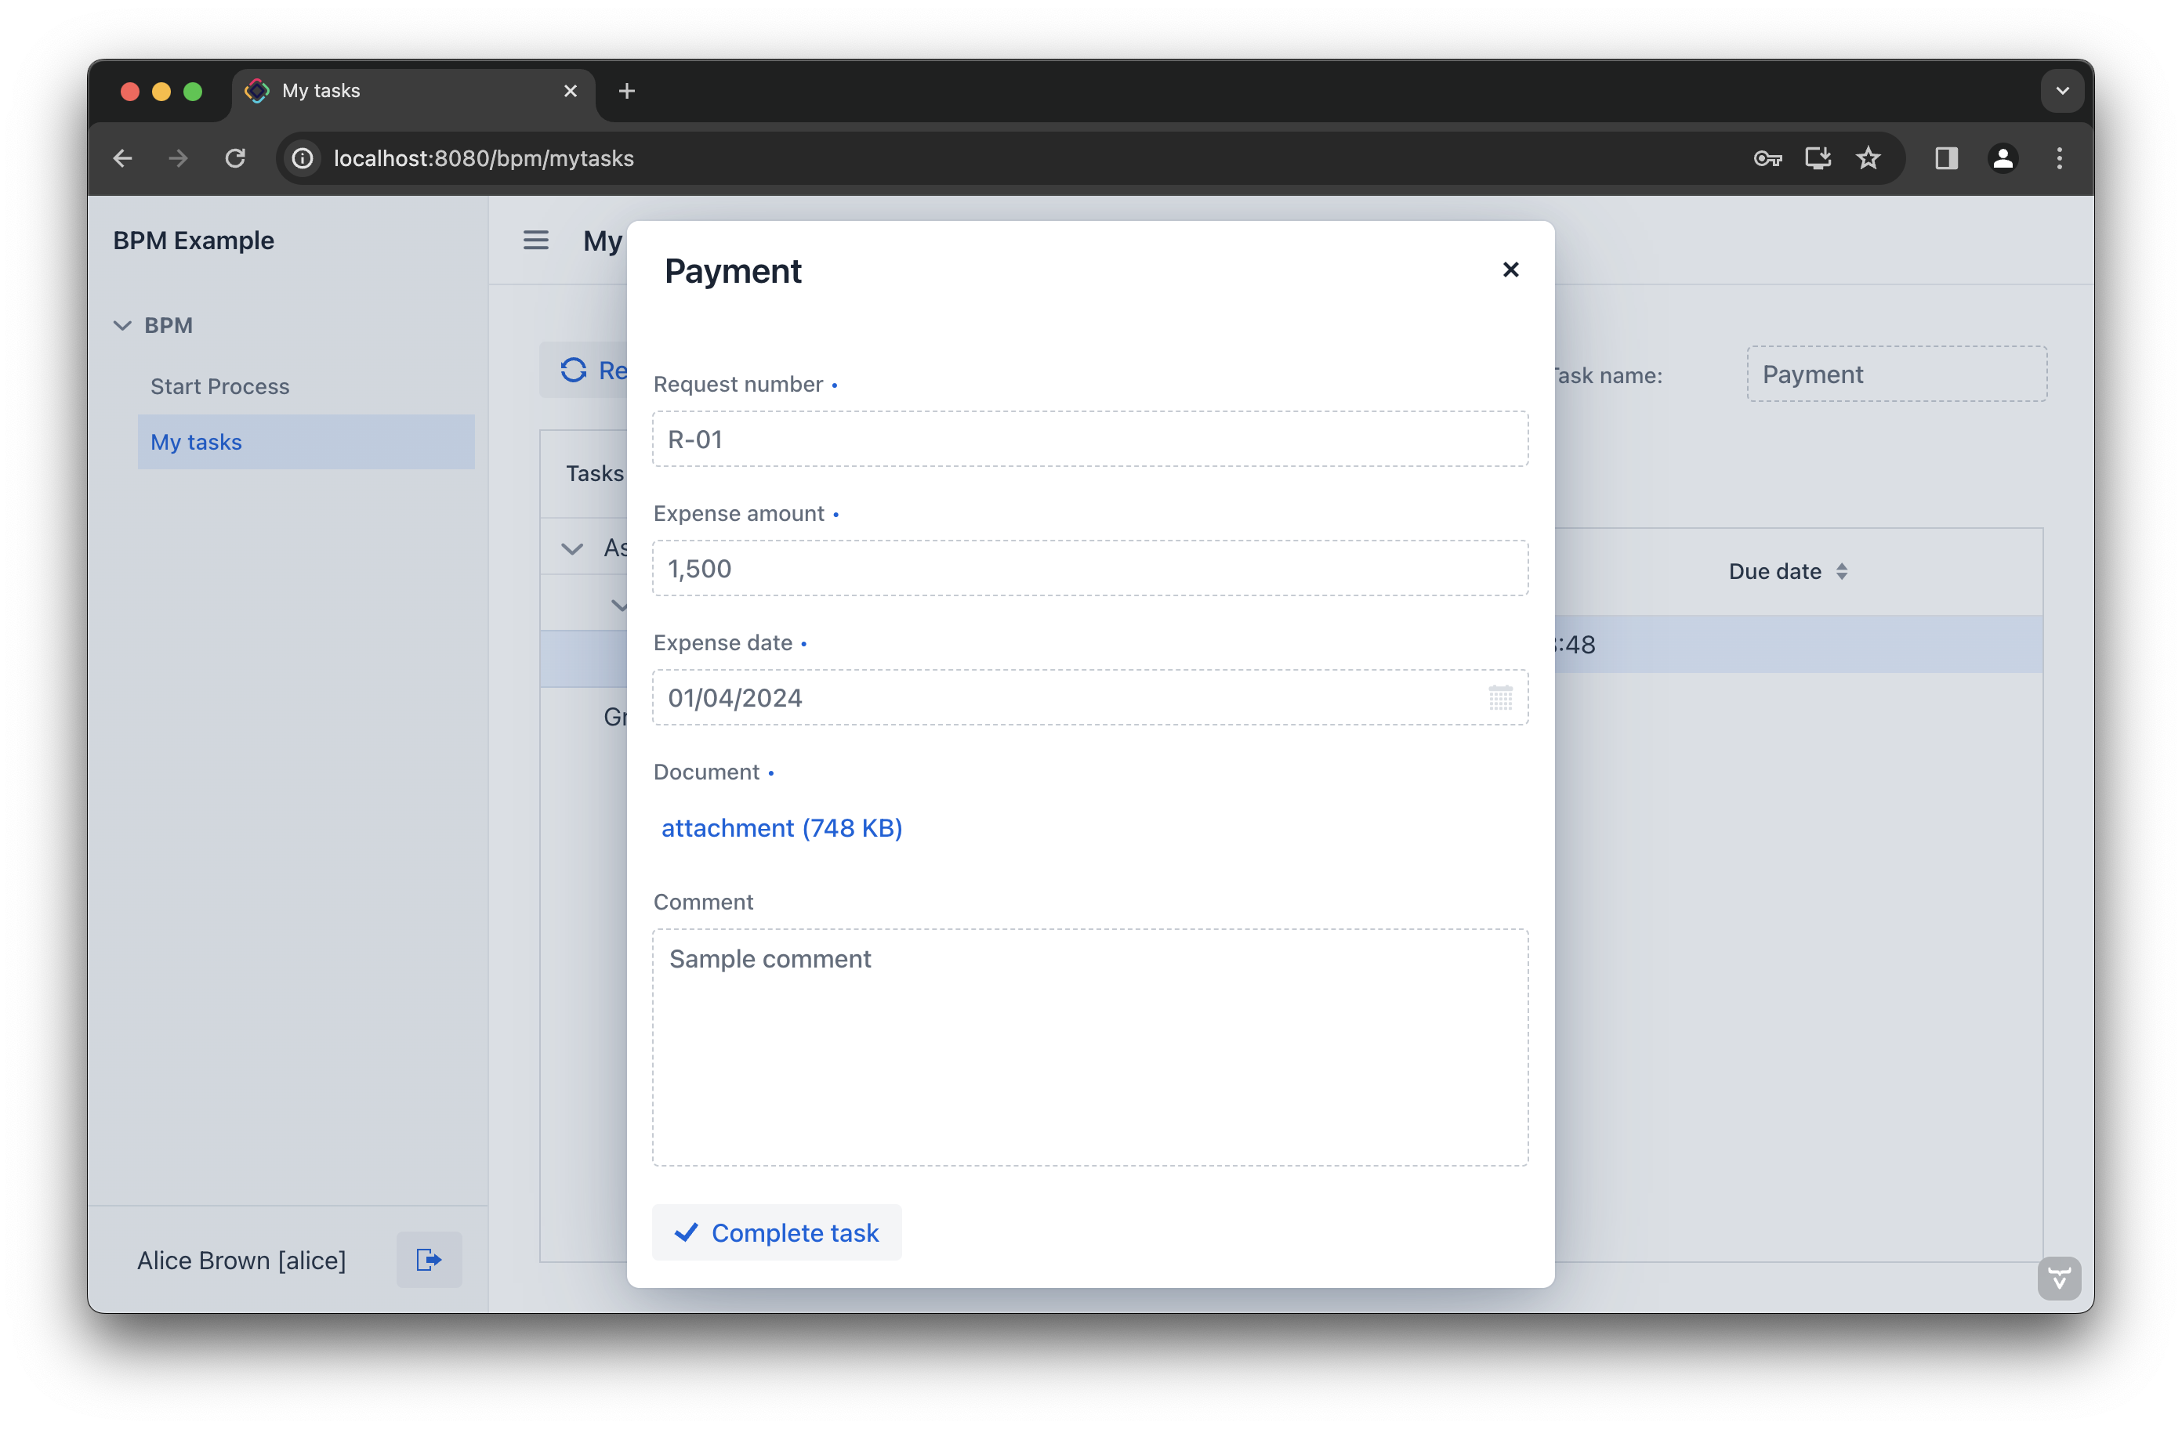This screenshot has width=2182, height=1429.
Task: Open the tab search dropdown arrow
Action: (2062, 91)
